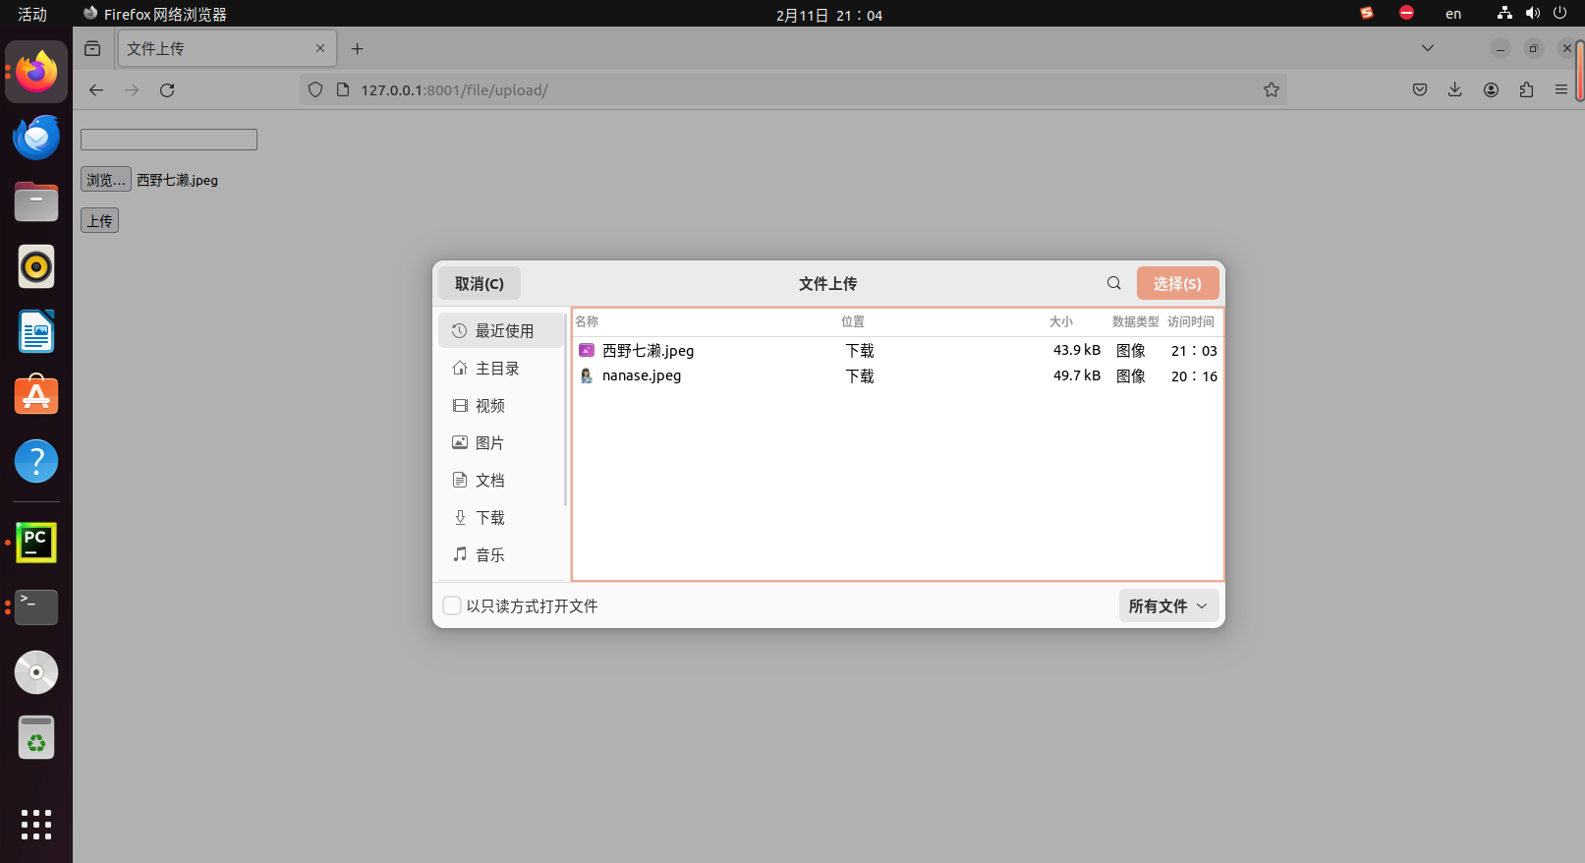Screen dimensions: 1585x863
Task: Launch PyCharm from the dock
Action: point(36,542)
